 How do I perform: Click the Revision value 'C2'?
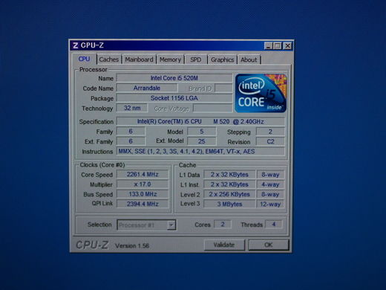pos(270,141)
